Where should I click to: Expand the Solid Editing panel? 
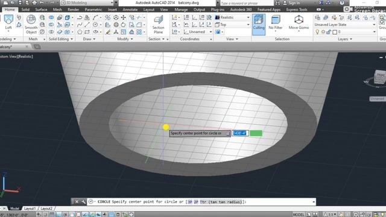[60, 39]
